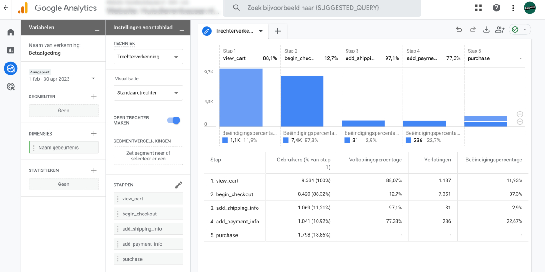
Task: Open the Advertising icon in sidebar
Action: [x=10, y=87]
